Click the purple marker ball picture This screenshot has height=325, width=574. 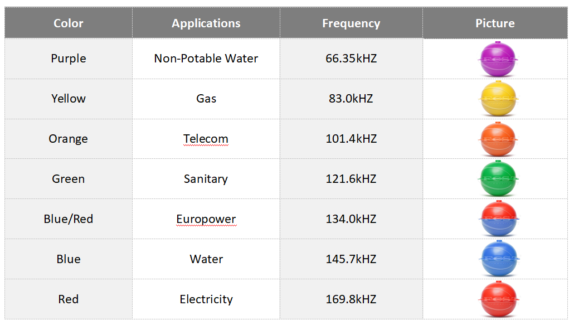pyautogui.click(x=498, y=59)
